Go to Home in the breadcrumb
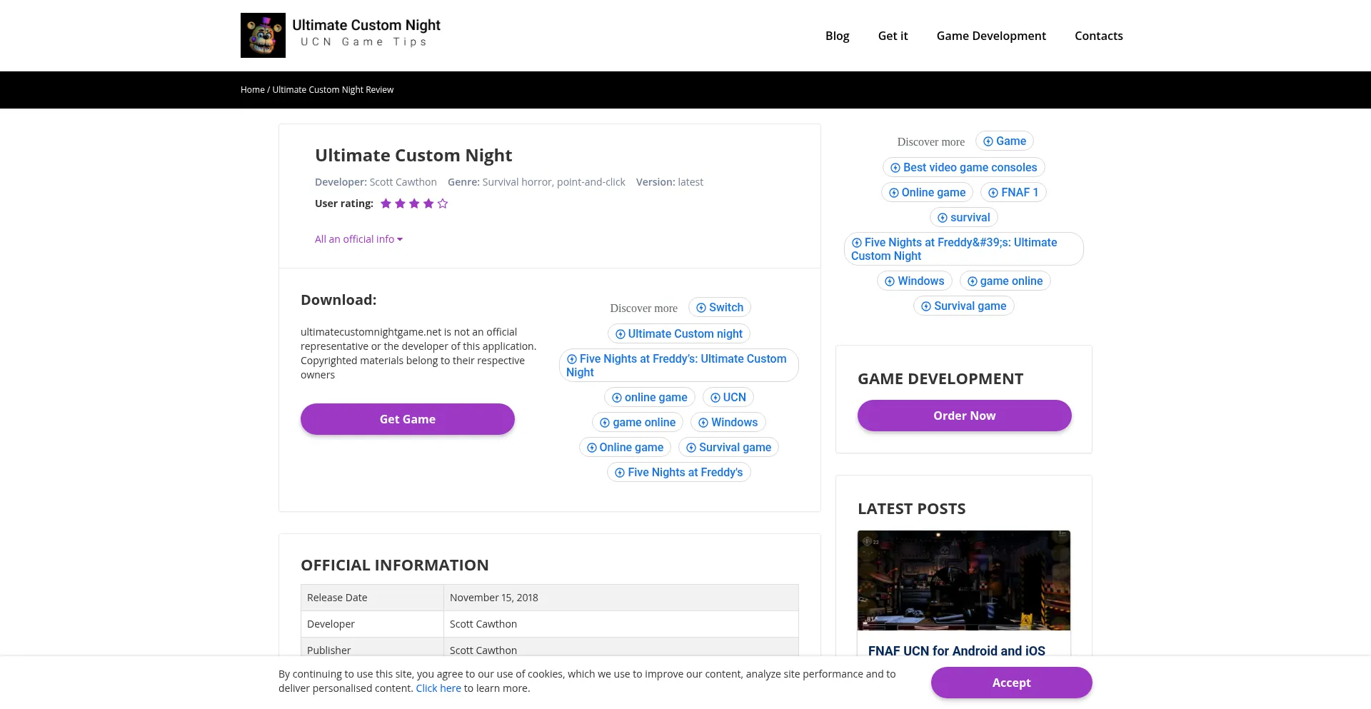The width and height of the screenshot is (1371, 709). tap(252, 90)
